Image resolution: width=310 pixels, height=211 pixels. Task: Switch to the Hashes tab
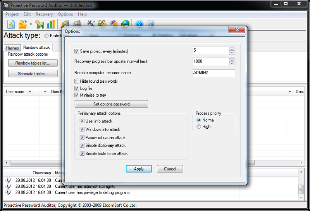pos(12,48)
